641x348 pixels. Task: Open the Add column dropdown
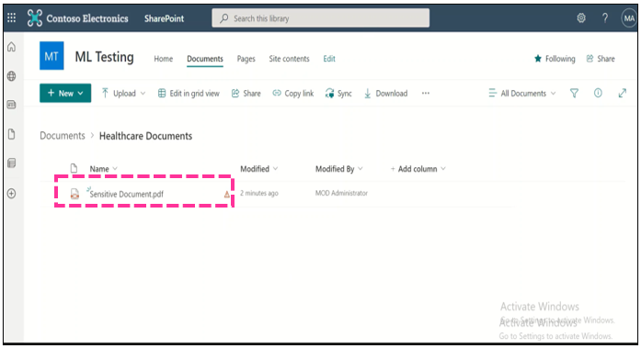coord(418,169)
